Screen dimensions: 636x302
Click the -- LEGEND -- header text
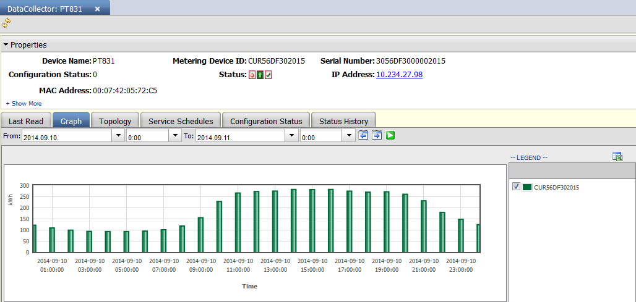pyautogui.click(x=528, y=158)
